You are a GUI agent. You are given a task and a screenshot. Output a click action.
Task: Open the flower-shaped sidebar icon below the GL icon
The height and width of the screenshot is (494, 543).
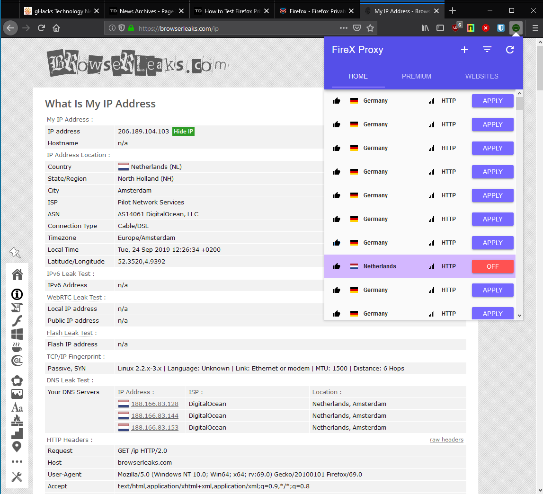(17, 381)
